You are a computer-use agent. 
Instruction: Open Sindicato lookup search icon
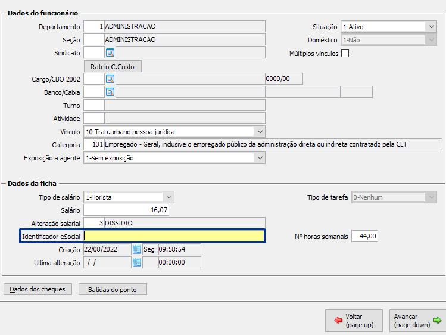110,52
